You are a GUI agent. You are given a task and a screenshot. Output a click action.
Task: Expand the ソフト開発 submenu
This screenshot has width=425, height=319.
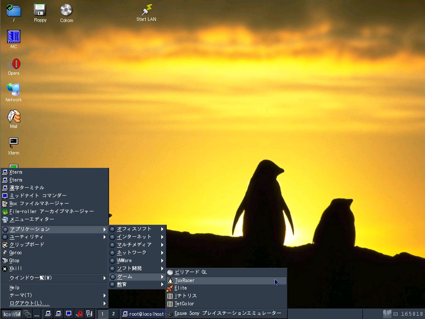click(x=137, y=268)
